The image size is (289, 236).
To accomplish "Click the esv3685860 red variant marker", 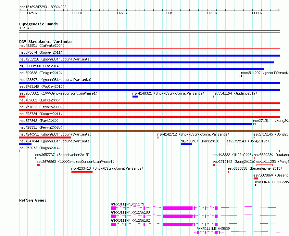I will (256, 178).
